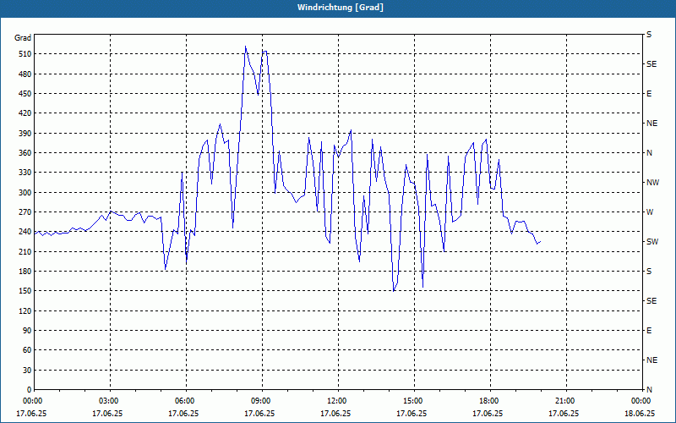Viewport: 676px width, 423px height.
Task: Select the 06:00 x-axis time label
Action: (186, 400)
